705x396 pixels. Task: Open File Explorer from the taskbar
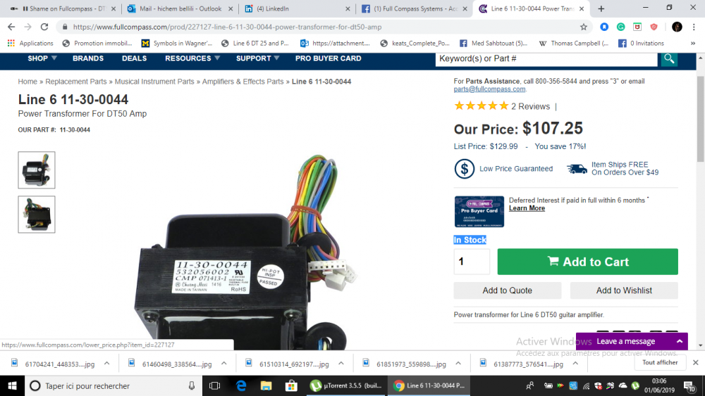(x=266, y=385)
